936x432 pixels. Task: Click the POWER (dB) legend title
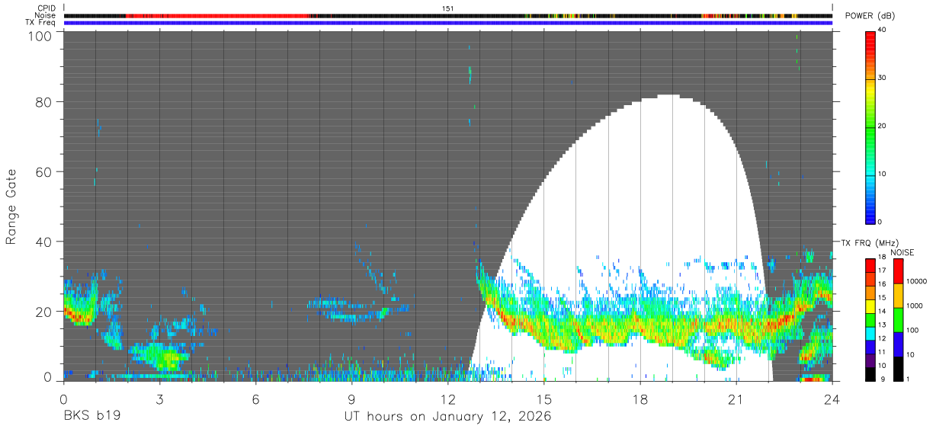pyautogui.click(x=871, y=16)
